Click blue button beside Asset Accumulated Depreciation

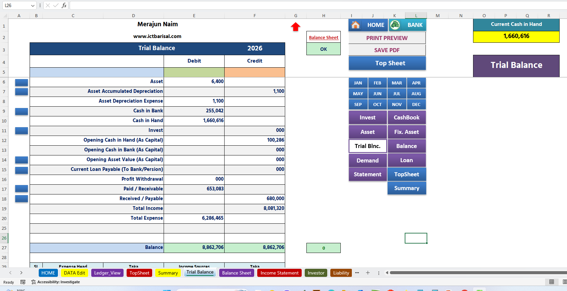click(22, 92)
